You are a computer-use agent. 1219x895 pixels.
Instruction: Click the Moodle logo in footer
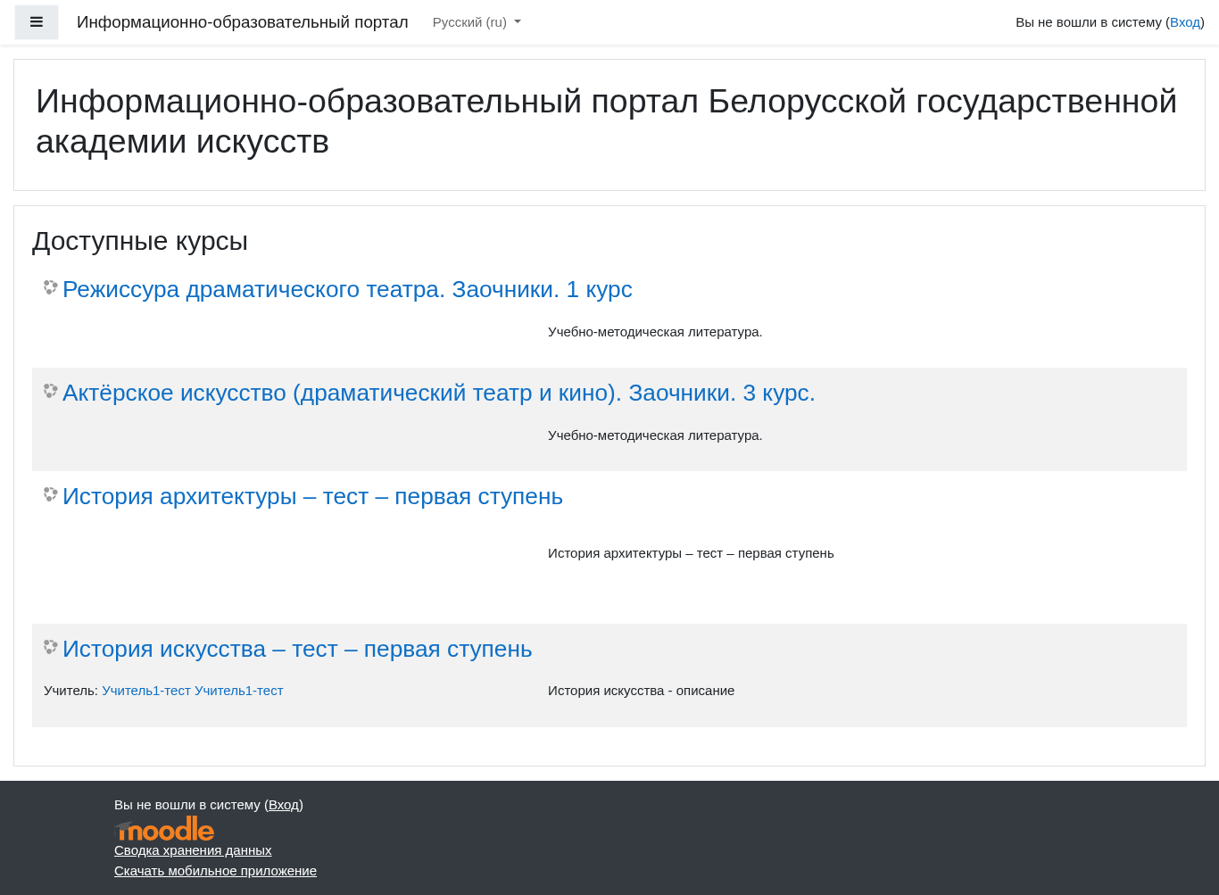(164, 829)
